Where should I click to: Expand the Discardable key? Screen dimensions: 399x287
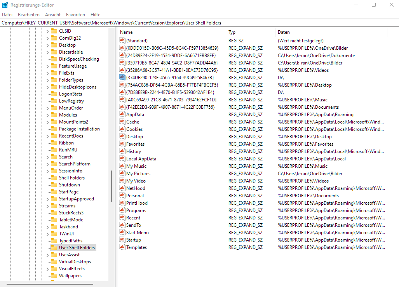tap(47, 52)
